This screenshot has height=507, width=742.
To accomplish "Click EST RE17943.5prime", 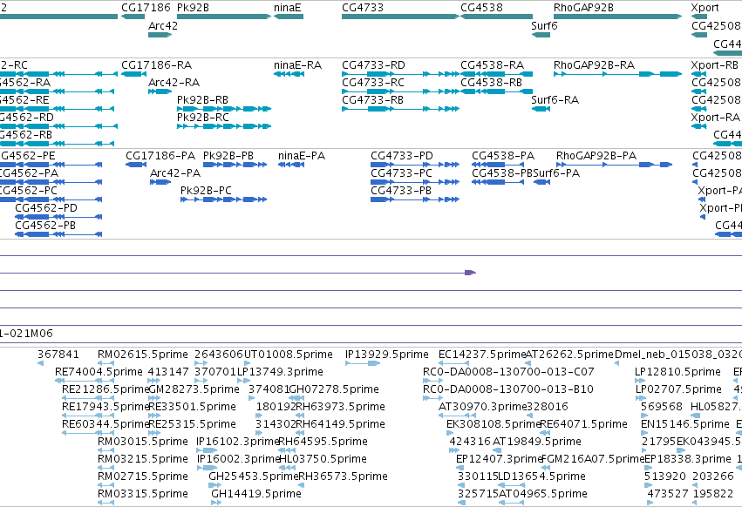I will 106,407.
